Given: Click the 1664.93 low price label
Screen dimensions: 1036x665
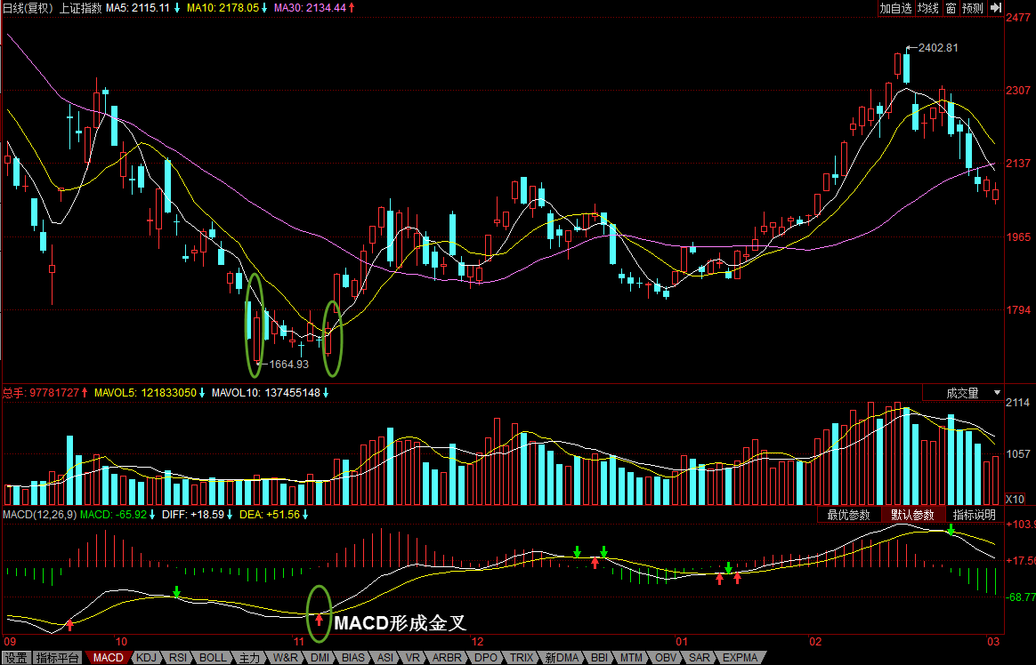Looking at the screenshot, I should tap(288, 365).
